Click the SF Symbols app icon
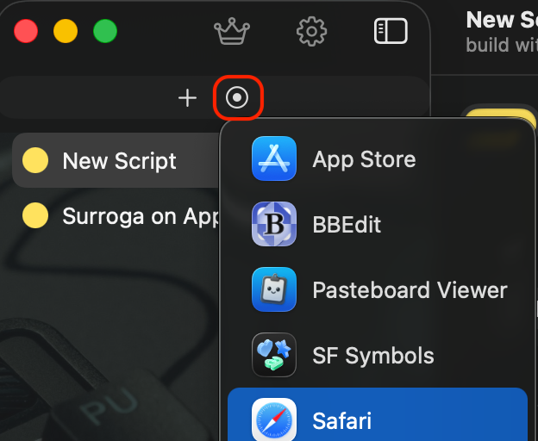The width and height of the screenshot is (538, 441). point(274,355)
